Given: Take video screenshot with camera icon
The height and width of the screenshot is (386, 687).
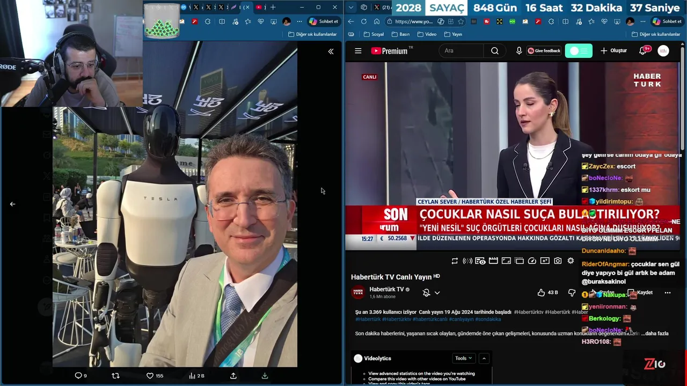Looking at the screenshot, I should click(558, 261).
